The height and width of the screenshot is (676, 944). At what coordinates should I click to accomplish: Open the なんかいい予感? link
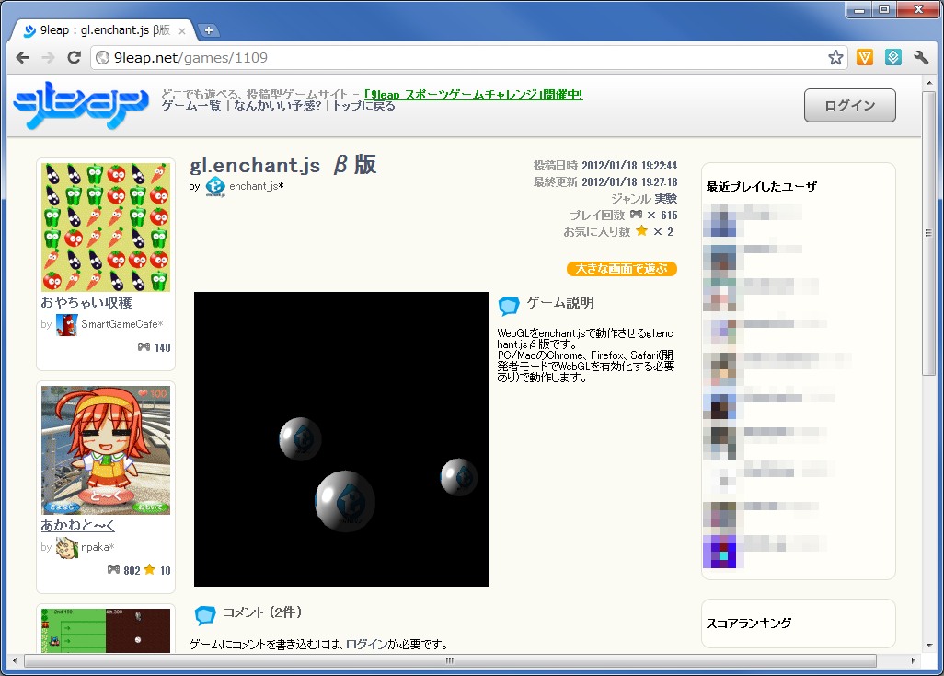pyautogui.click(x=277, y=106)
